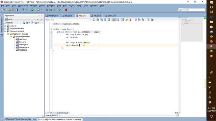Run the project with green play icon
Viewport: 216px width, 121px height.
click(60, 10)
